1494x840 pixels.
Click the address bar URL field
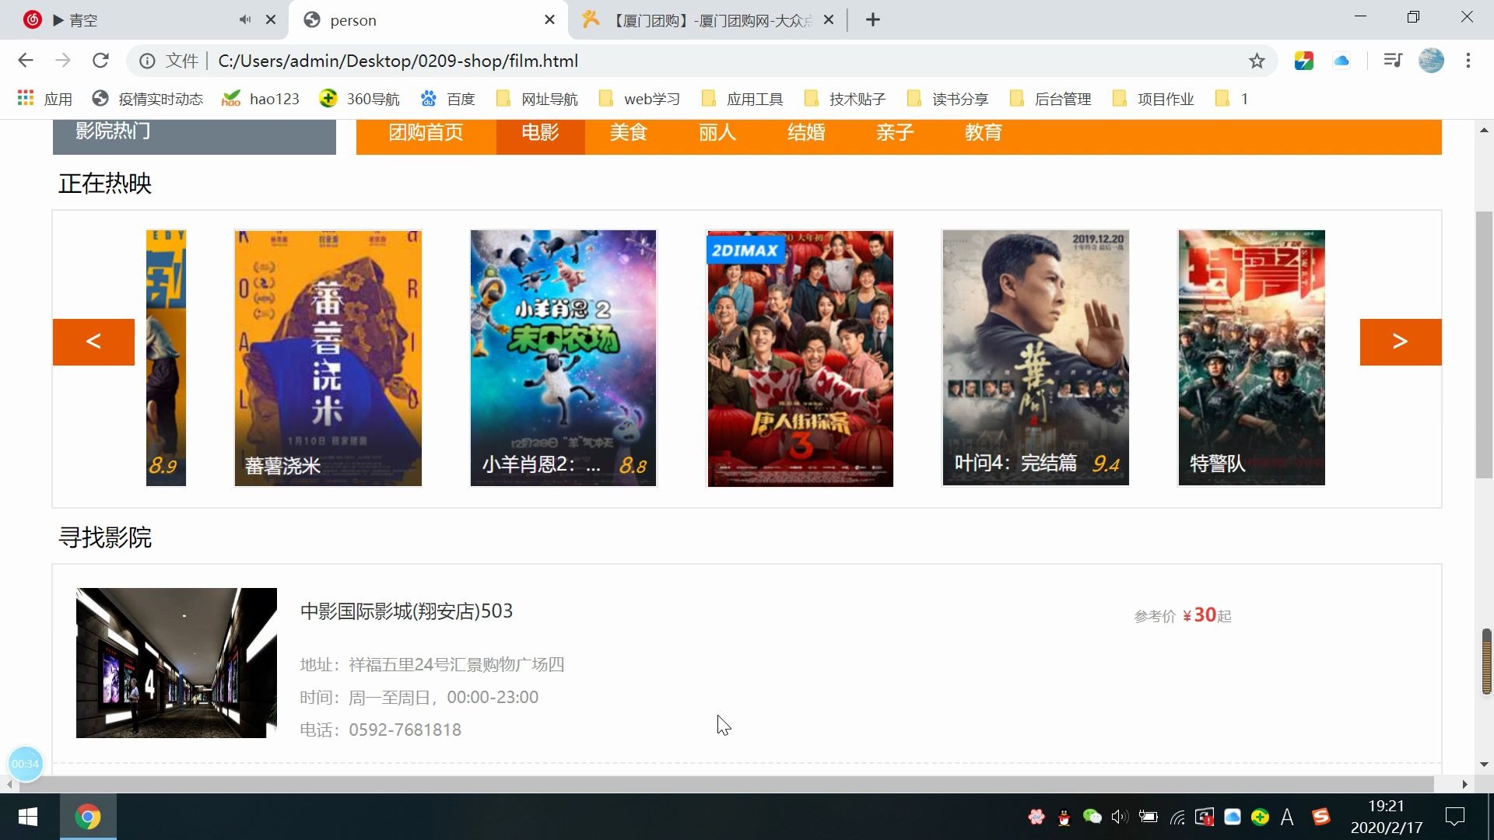pyautogui.click(x=700, y=61)
